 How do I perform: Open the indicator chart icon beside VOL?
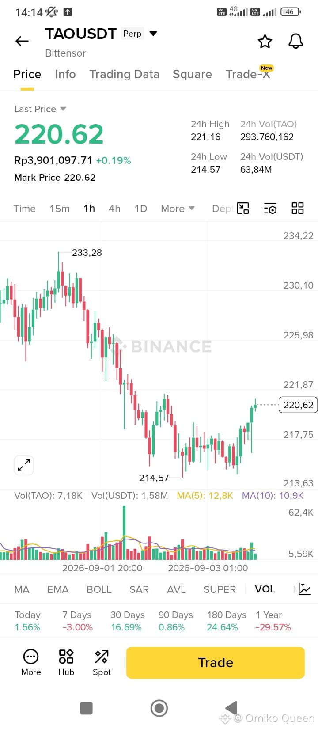(305, 589)
